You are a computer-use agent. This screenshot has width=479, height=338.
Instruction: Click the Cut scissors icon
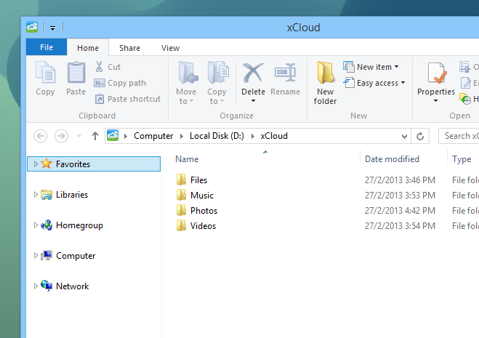[99, 67]
